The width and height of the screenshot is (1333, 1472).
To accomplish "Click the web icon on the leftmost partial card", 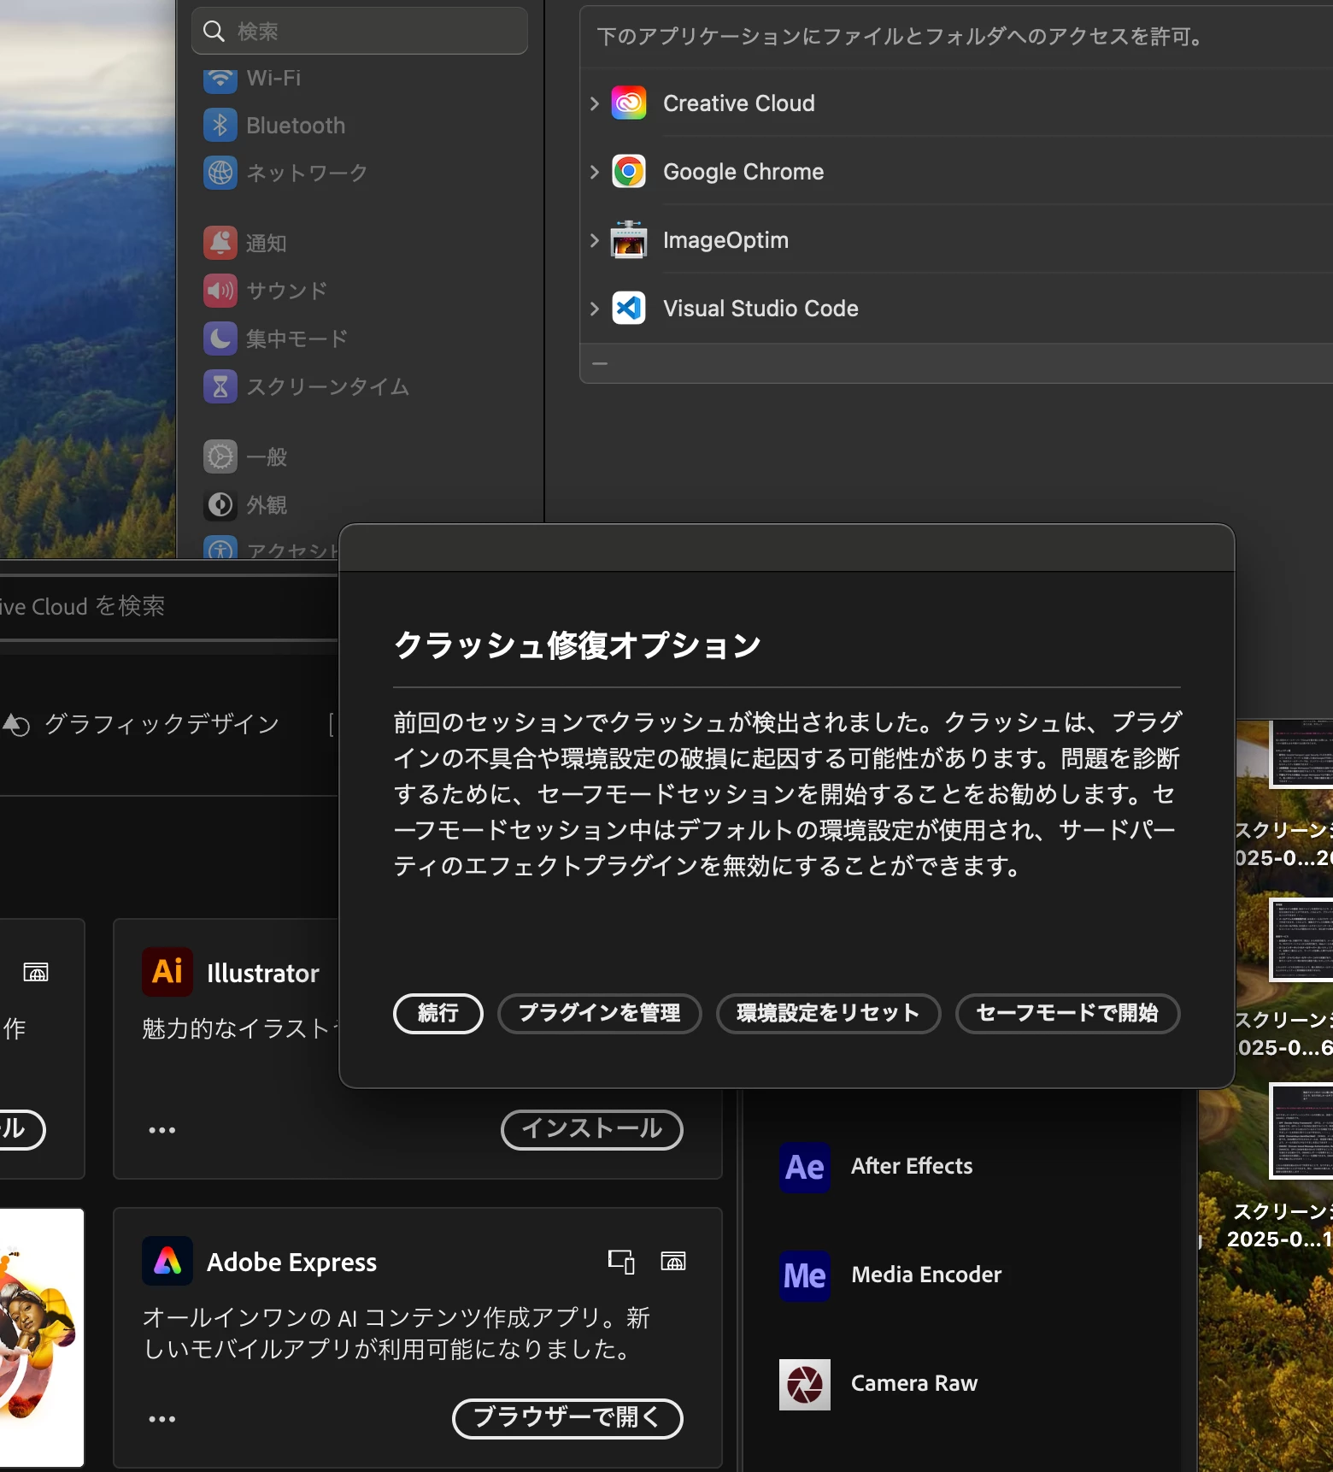I will (36, 972).
